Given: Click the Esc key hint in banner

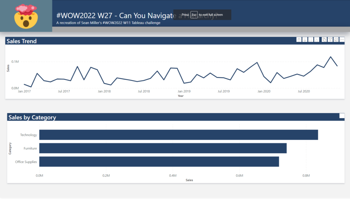Looking at the screenshot, I should tap(194, 15).
